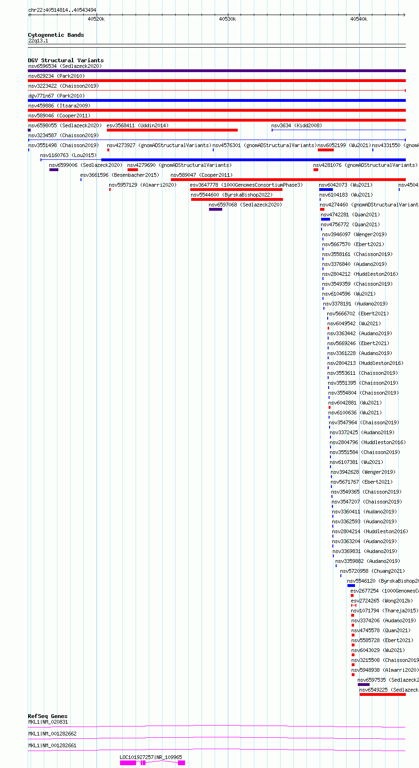Click the MKL1|NM_001282661 transcript label

(52, 745)
